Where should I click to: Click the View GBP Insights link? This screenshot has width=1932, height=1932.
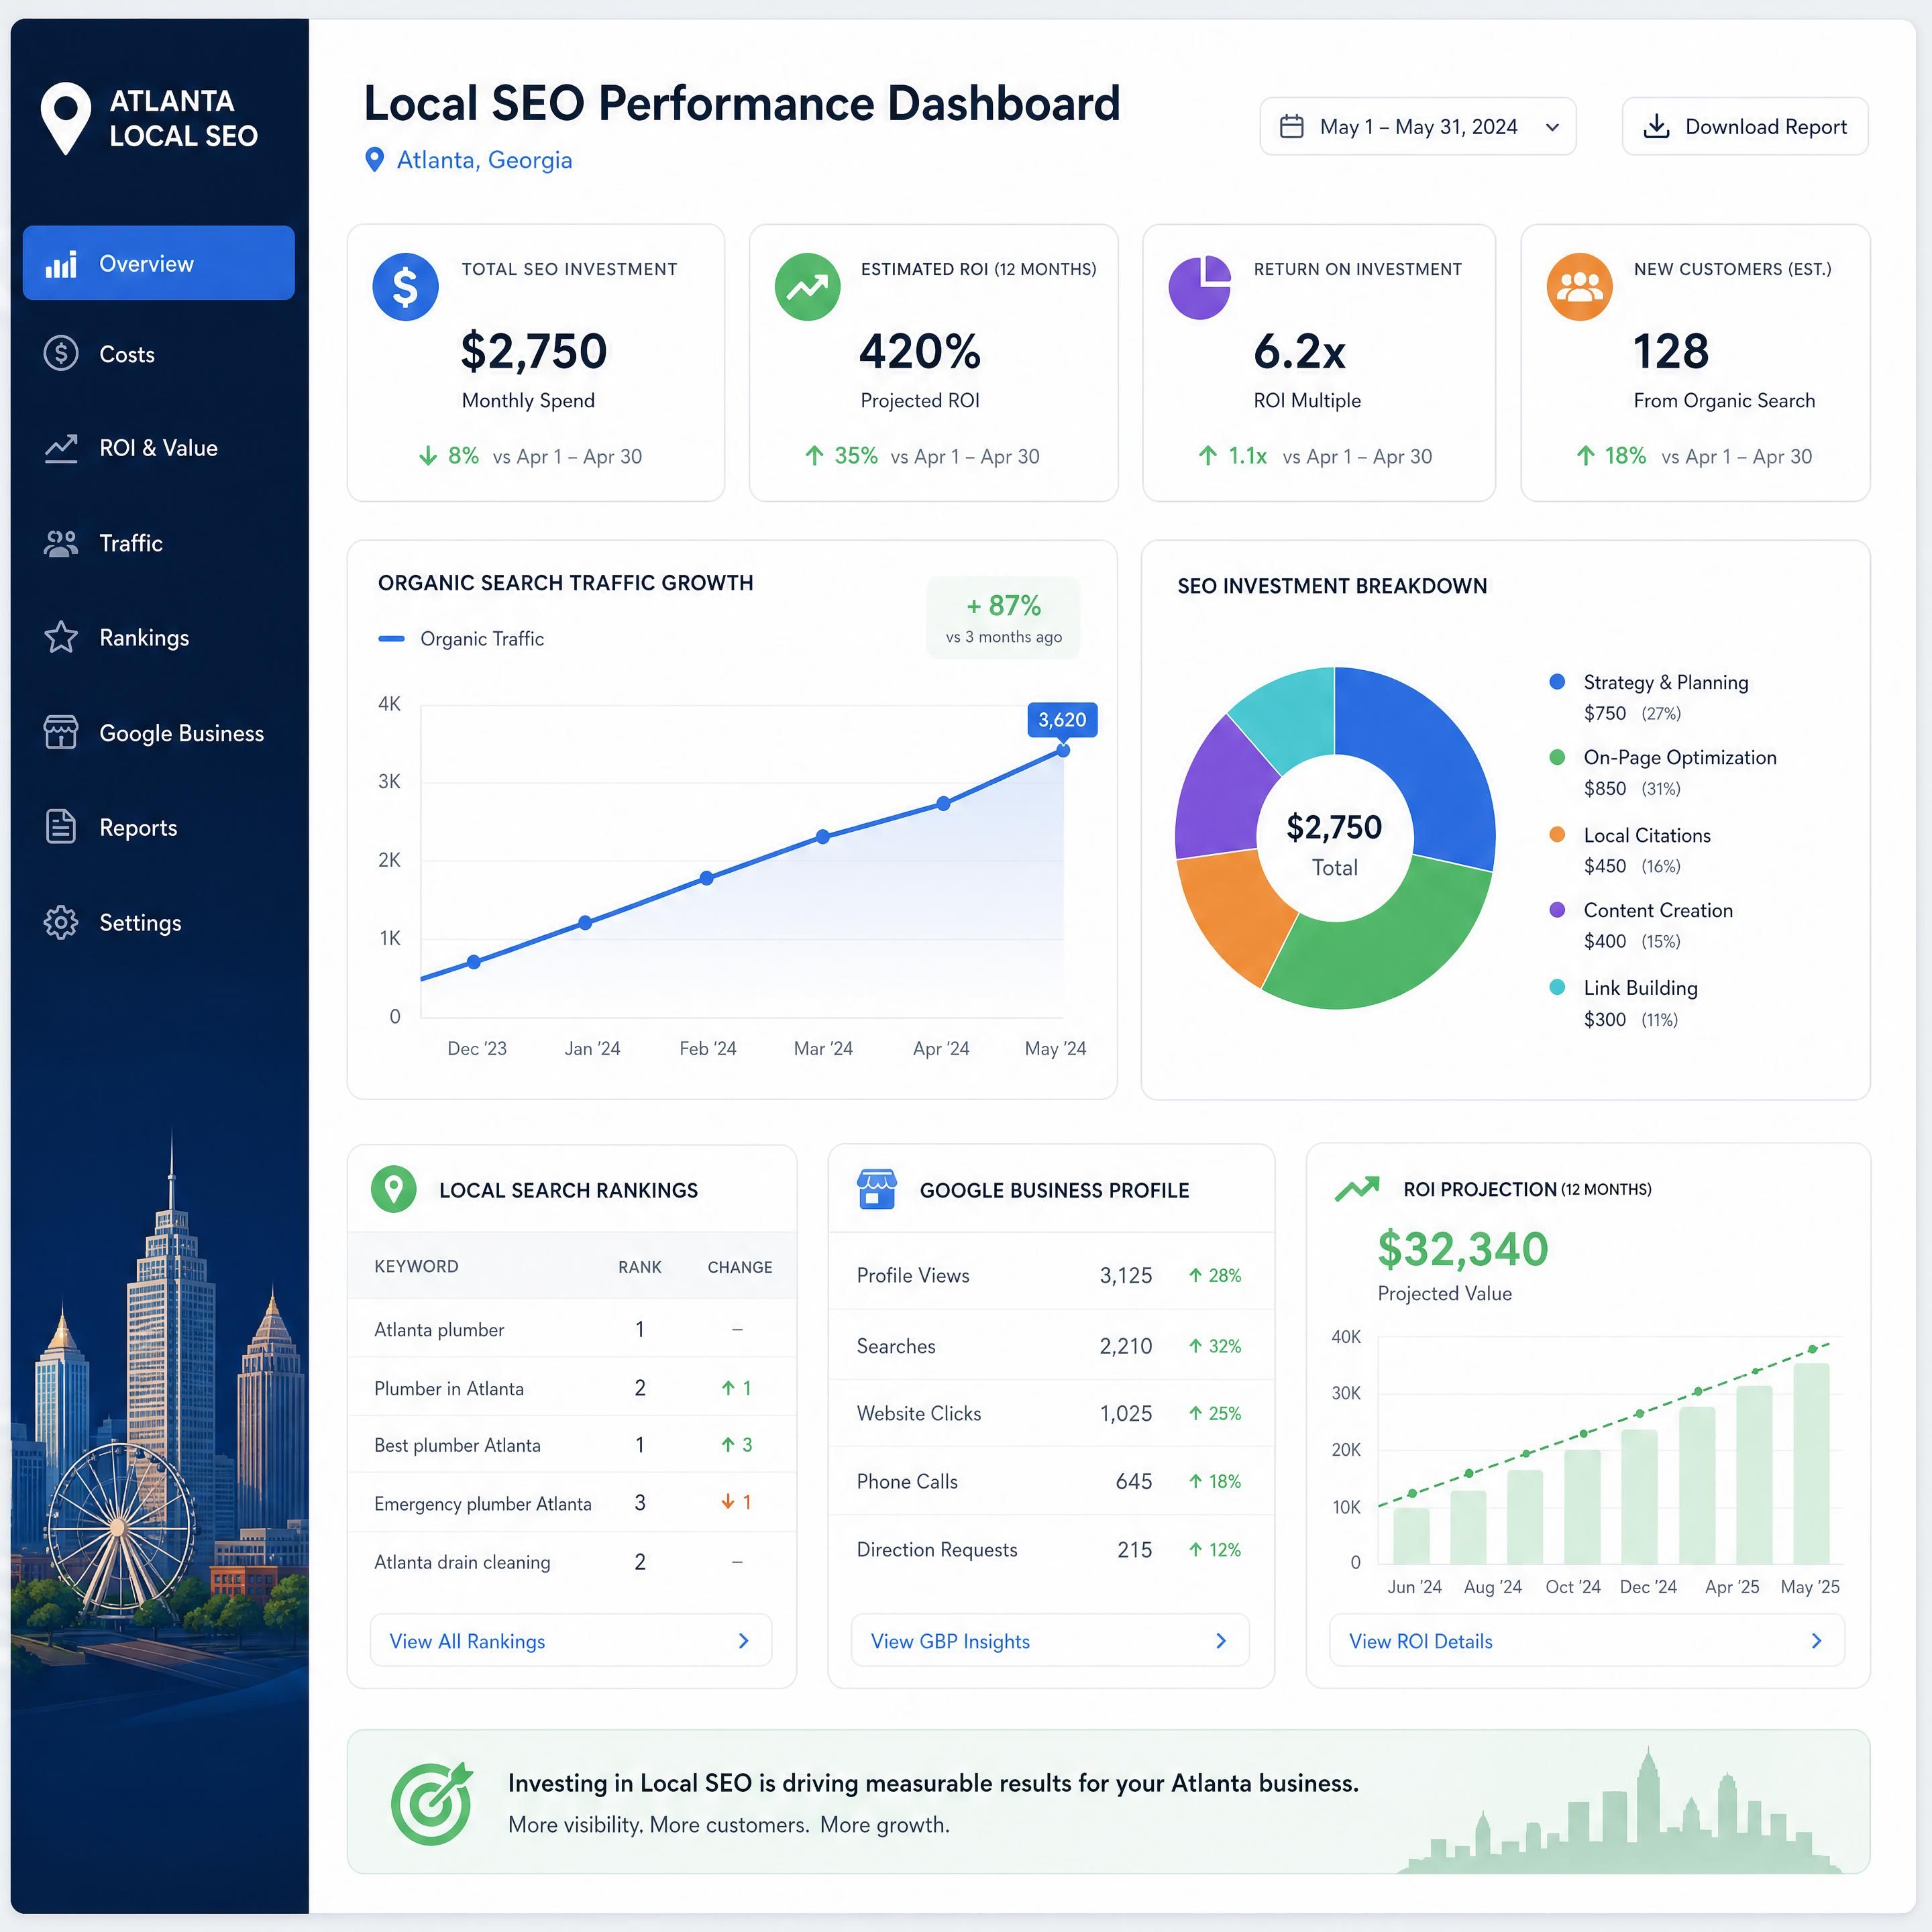coord(1050,1640)
